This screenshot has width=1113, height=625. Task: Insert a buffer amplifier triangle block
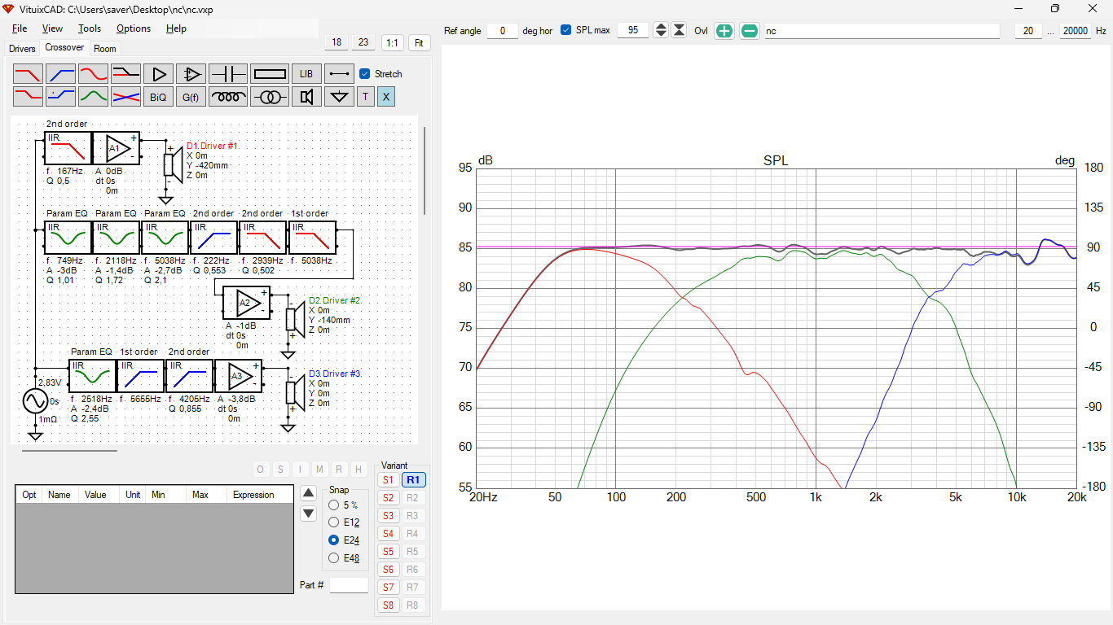(x=159, y=74)
